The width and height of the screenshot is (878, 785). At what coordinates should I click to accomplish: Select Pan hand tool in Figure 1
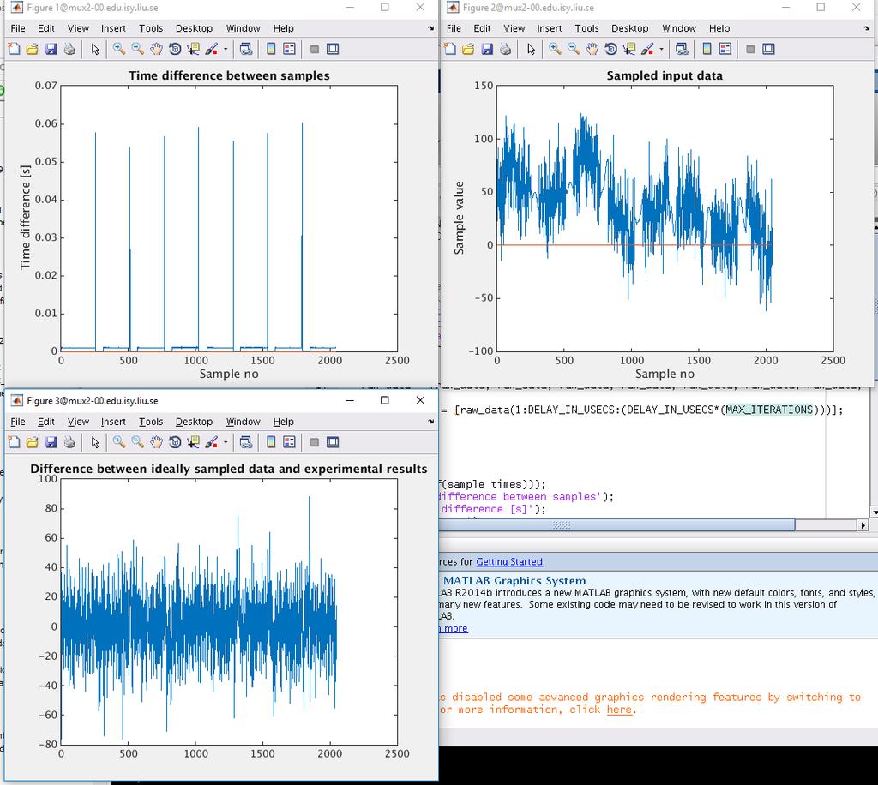[156, 49]
